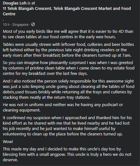Image resolution: width=140 pixels, height=166 pixels.
Task: Click the paragraph starting "So you can imagine"
Action: (69, 68)
